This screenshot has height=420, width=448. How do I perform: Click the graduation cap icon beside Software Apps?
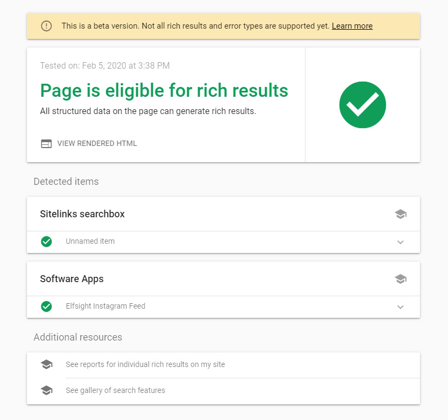[x=401, y=278]
